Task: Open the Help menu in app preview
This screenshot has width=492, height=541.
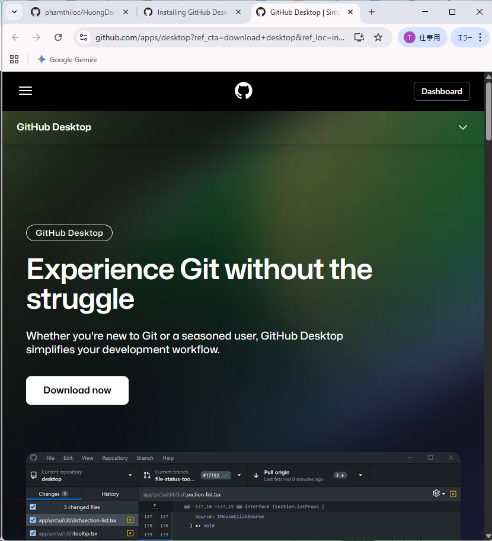Action: tap(168, 458)
